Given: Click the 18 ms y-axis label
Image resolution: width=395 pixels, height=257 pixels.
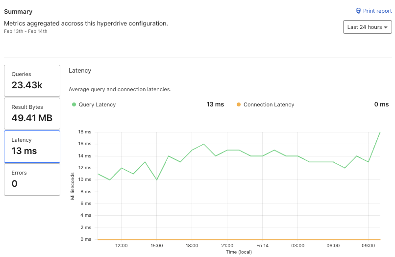Looking at the screenshot, I should point(85,132).
